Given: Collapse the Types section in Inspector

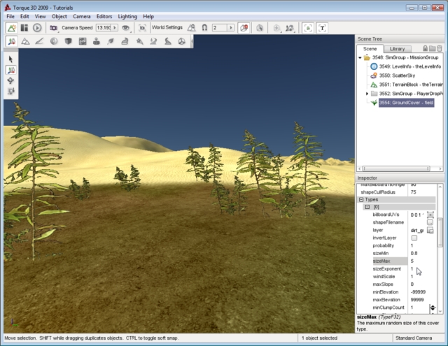Looking at the screenshot, I should 361,199.
